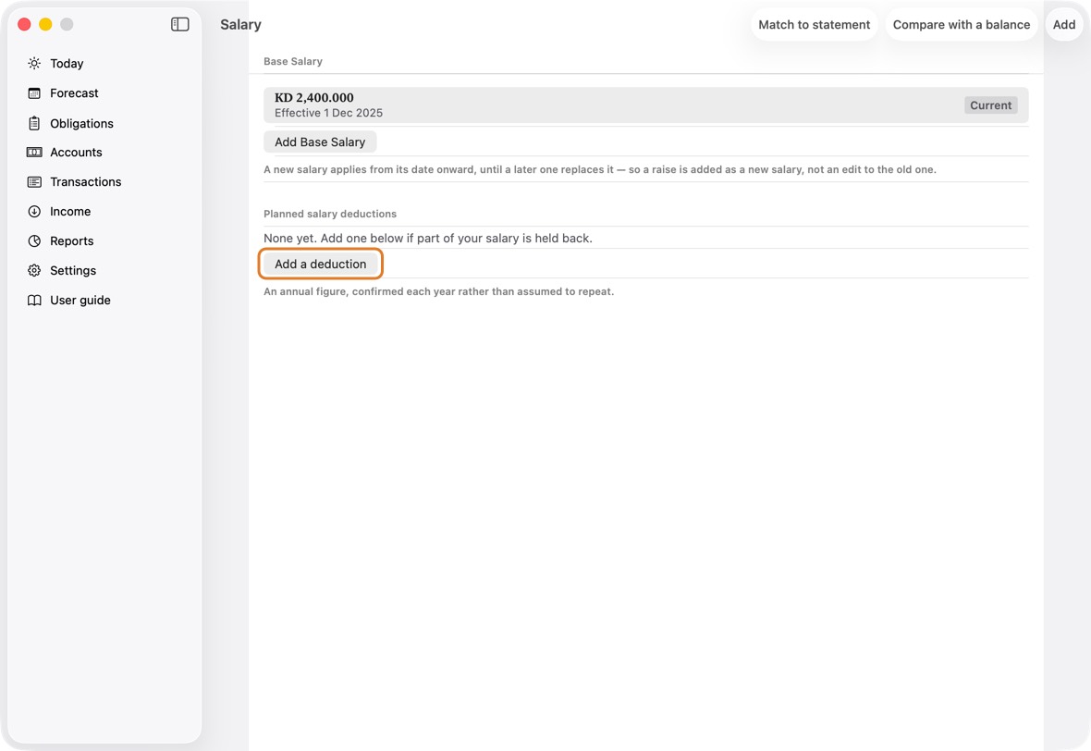Click the Reports pie chart icon
This screenshot has width=1091, height=751.
tap(34, 240)
